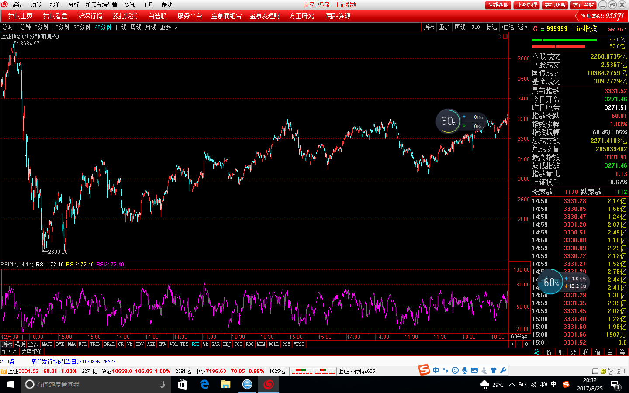Select the 日线 daily chart period

(121, 27)
